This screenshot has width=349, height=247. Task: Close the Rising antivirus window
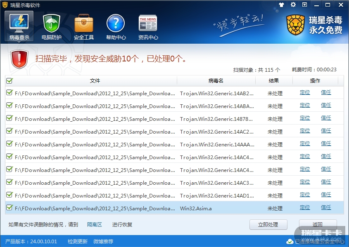(x=341, y=5)
